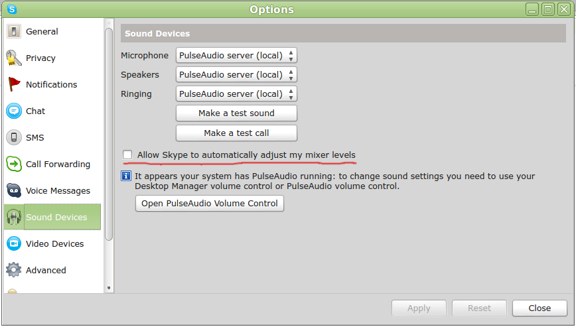Image resolution: width=576 pixels, height=327 pixels.
Task: Click the red Notifications flag icon
Action: [14, 85]
